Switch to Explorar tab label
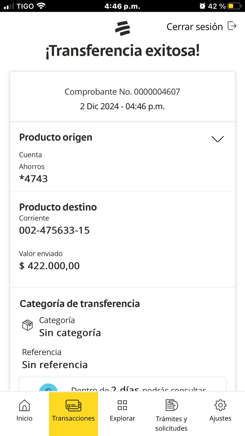This screenshot has height=436, width=245. coord(122,418)
